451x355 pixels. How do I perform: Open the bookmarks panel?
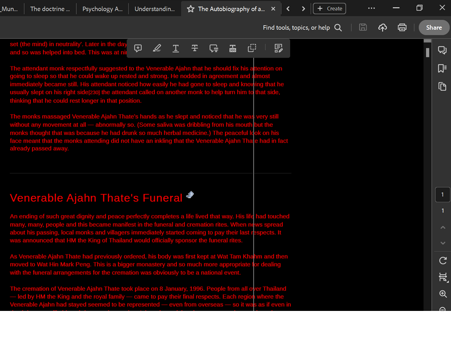442,68
